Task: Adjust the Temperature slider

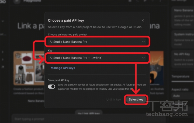Action: (182, 81)
